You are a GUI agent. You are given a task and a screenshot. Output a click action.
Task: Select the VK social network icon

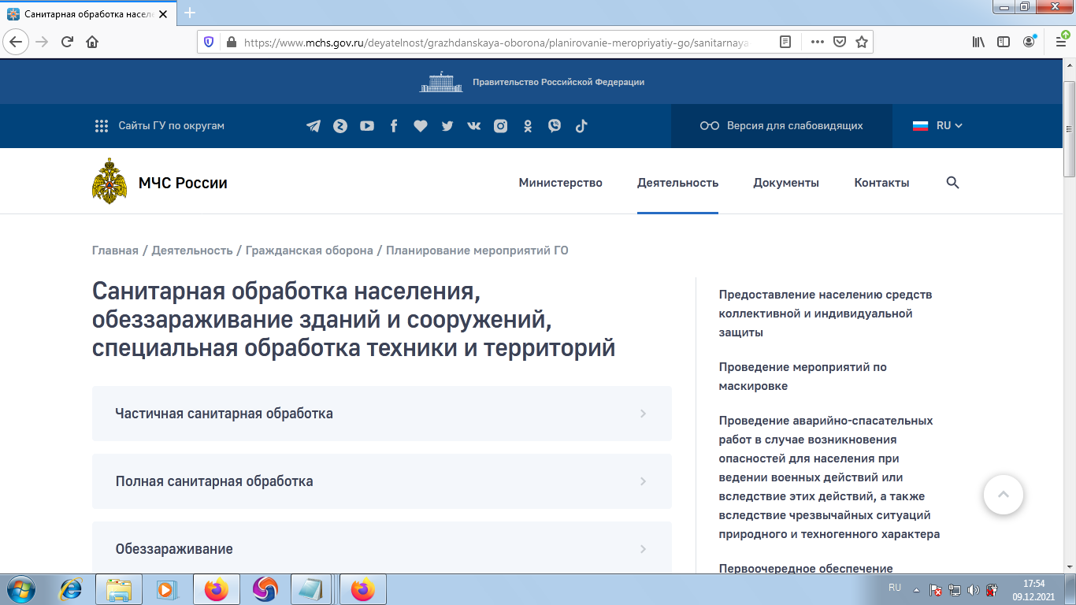click(x=473, y=125)
